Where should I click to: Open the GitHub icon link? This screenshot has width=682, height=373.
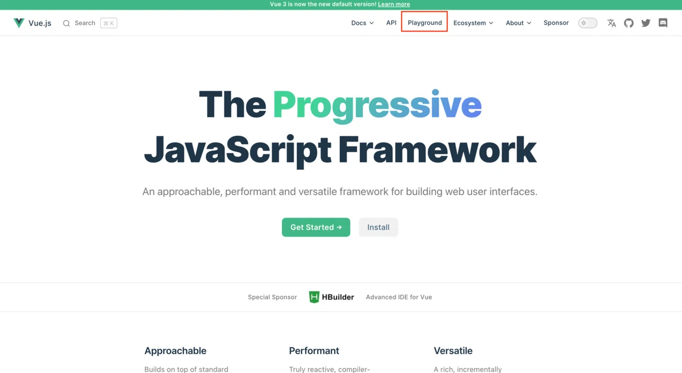point(629,23)
